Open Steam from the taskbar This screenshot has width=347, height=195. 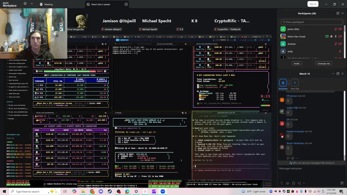coord(110,191)
